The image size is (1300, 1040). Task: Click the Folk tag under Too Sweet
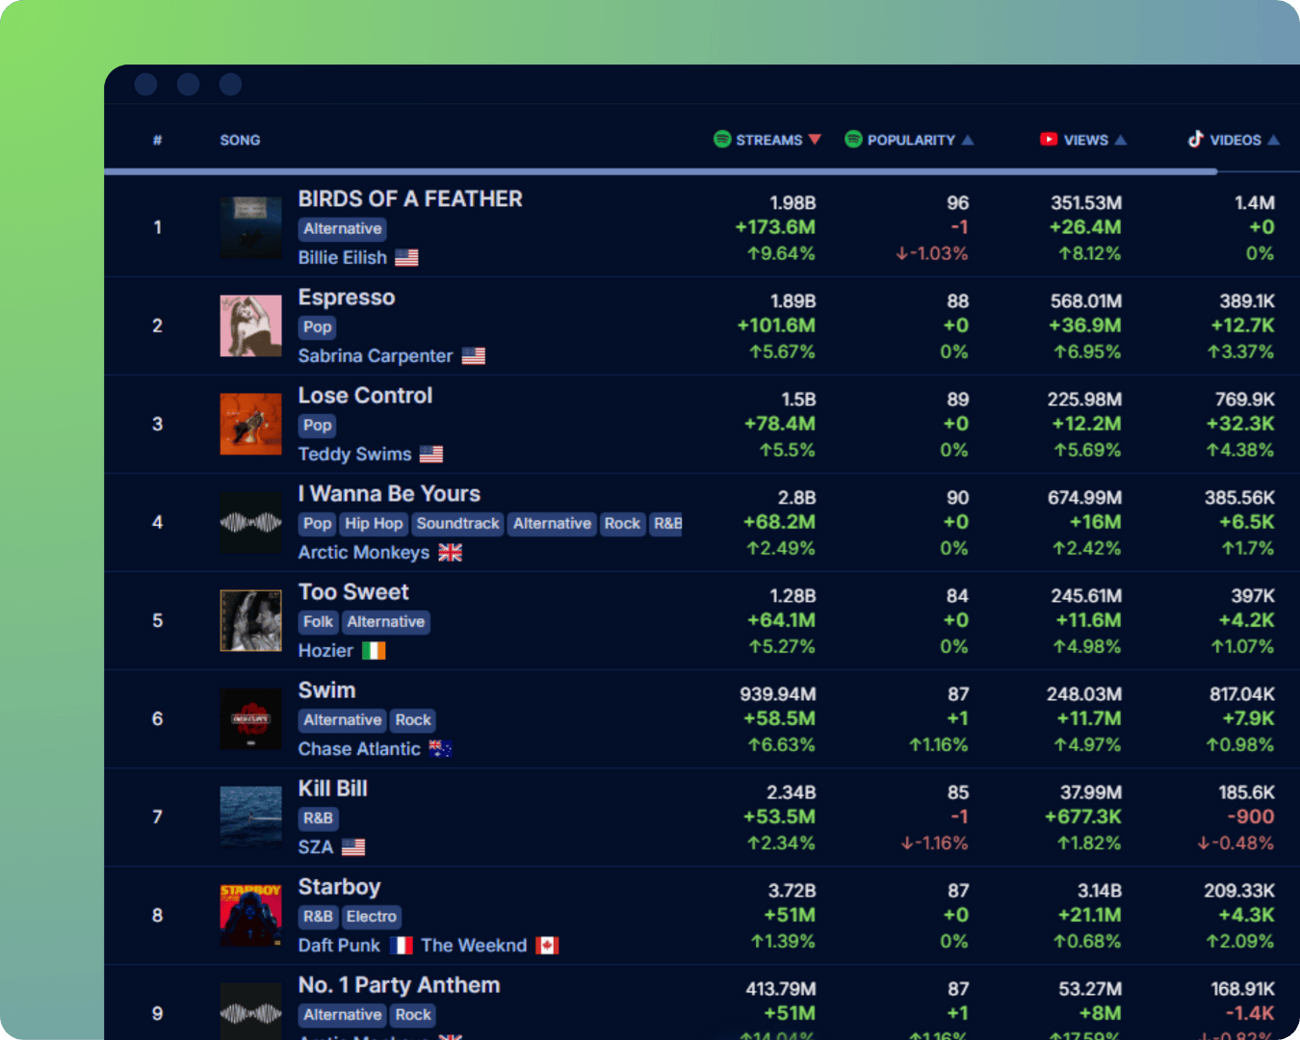(317, 622)
